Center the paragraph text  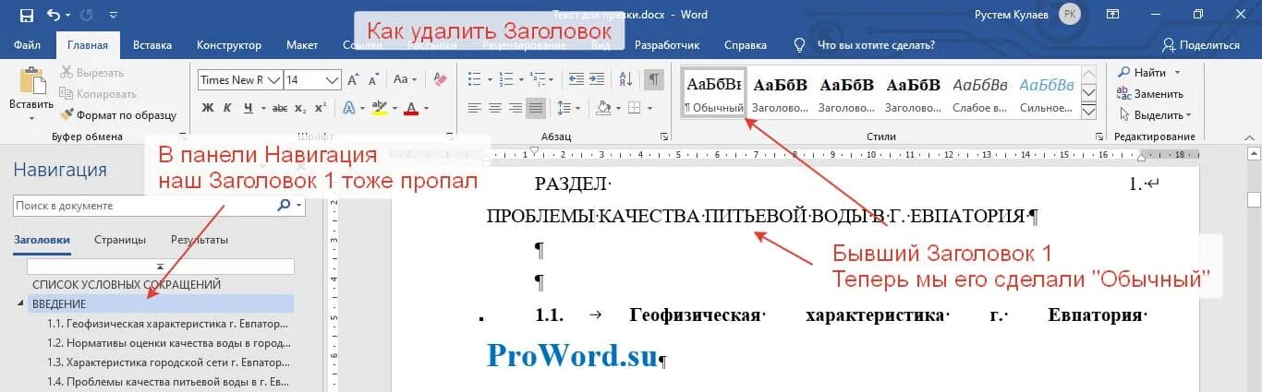click(x=495, y=108)
